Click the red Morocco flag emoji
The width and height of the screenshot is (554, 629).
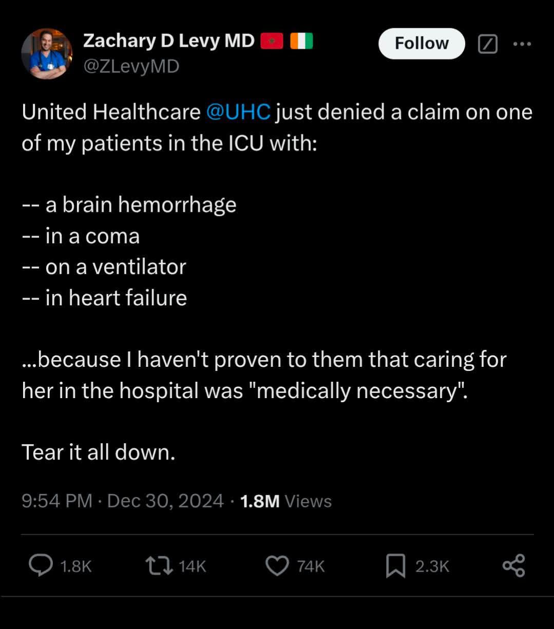click(x=272, y=41)
